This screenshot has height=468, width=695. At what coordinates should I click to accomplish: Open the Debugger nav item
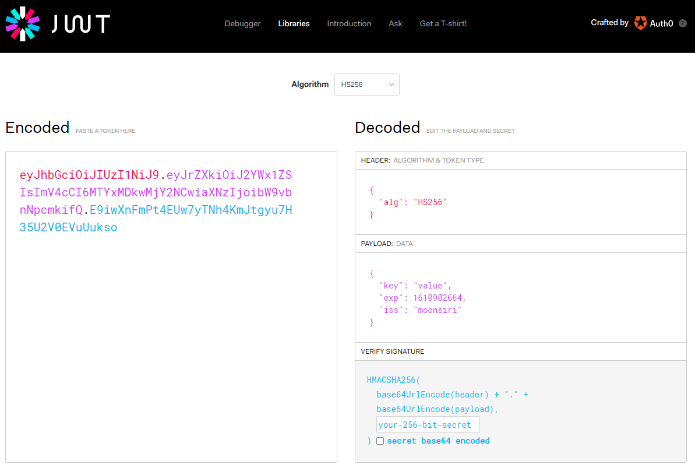pyautogui.click(x=242, y=23)
